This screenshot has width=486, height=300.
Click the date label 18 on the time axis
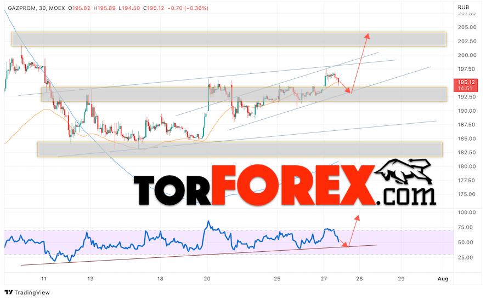[160, 279]
